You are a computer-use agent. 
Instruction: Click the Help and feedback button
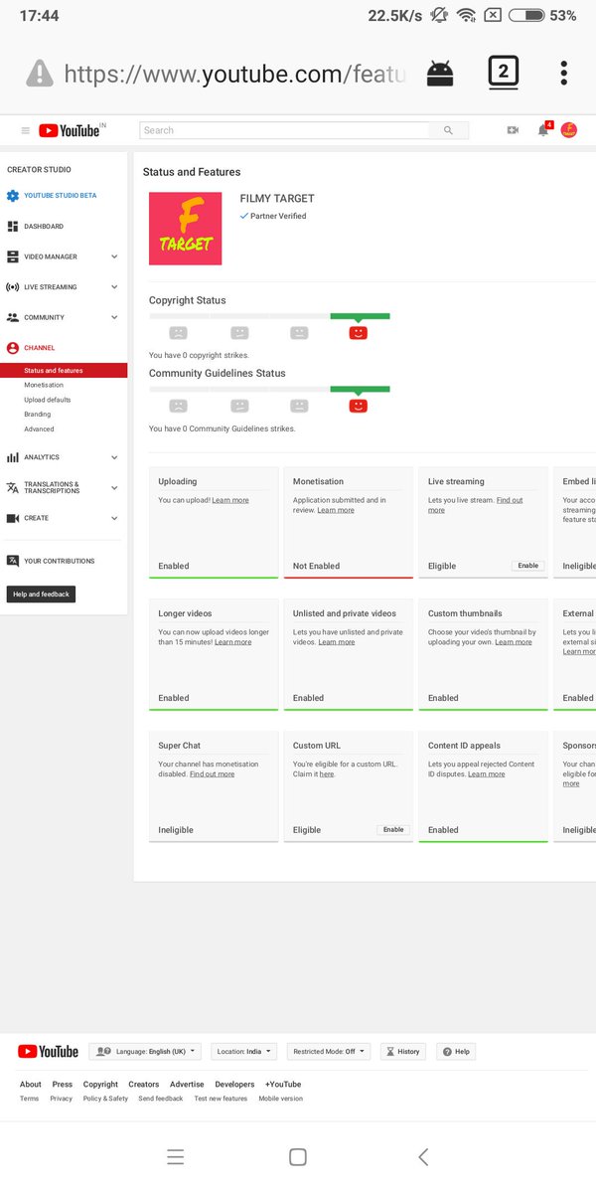tap(41, 595)
